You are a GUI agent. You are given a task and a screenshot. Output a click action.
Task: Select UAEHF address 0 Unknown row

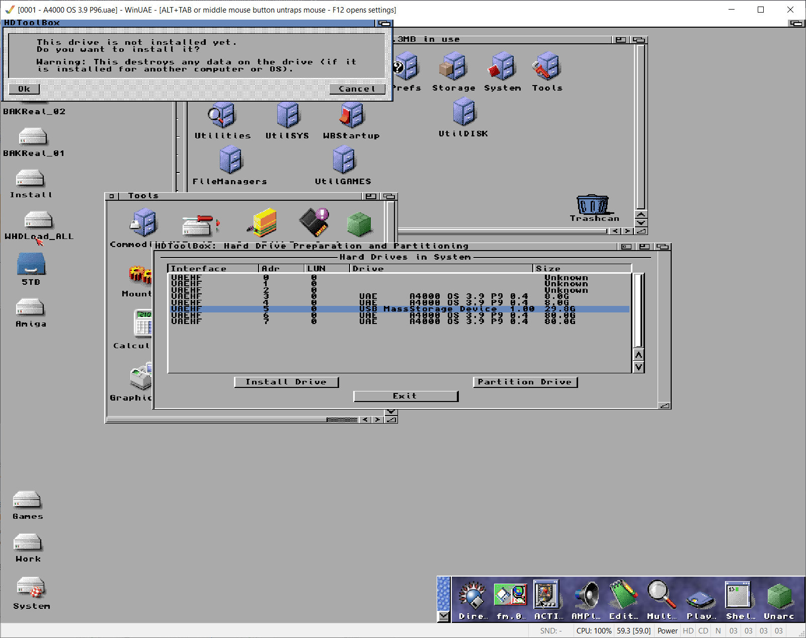tap(400, 277)
